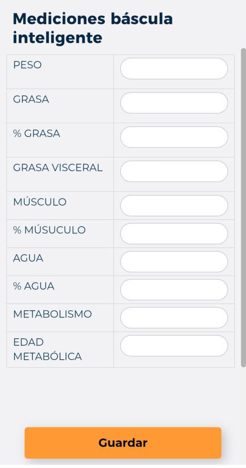Tap the % AGUA label
Image resolution: width=246 pixels, height=468 pixels.
[34, 286]
